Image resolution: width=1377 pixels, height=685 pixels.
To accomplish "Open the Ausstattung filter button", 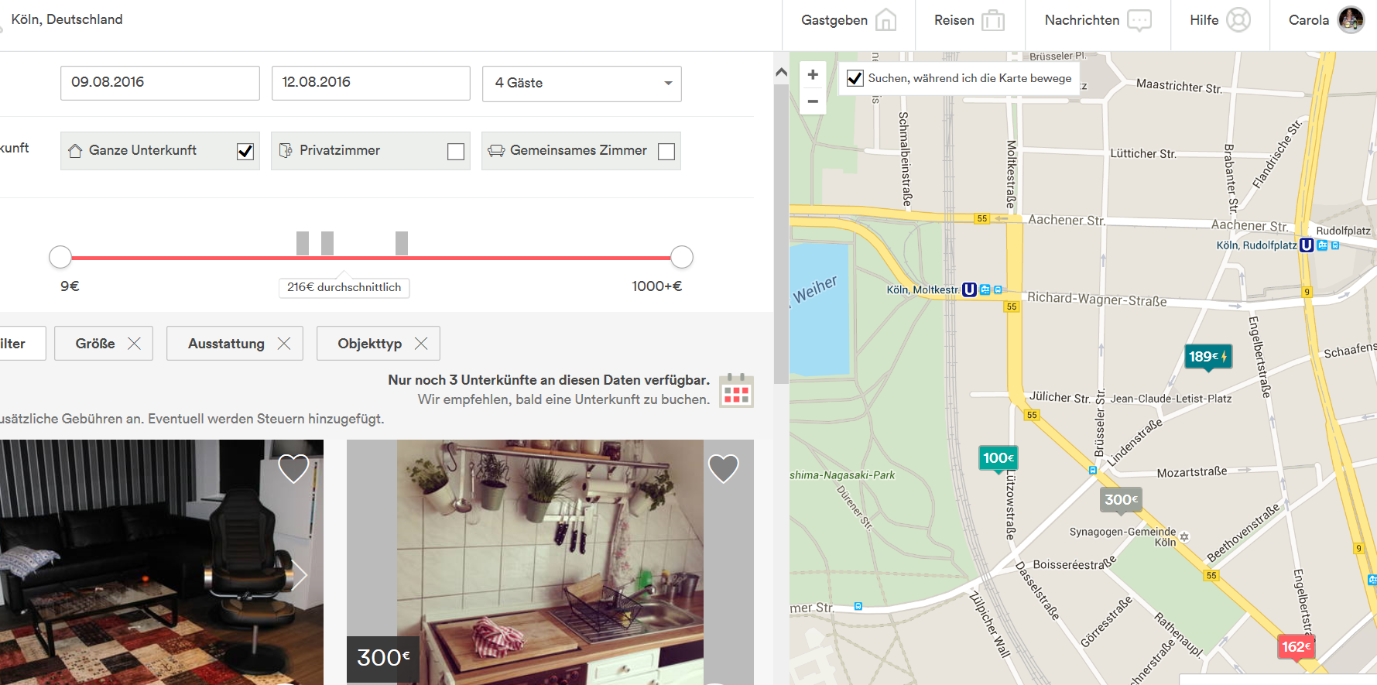I will tap(235, 344).
